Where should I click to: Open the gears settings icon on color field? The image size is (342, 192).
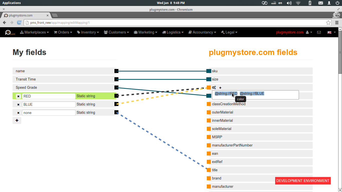214,87
